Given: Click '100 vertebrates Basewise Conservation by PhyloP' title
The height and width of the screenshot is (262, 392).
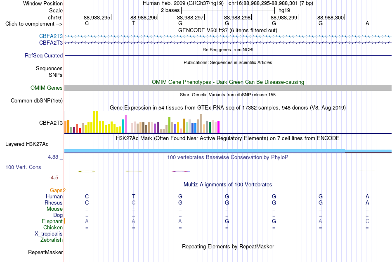Looking at the screenshot, I should (227, 157).
